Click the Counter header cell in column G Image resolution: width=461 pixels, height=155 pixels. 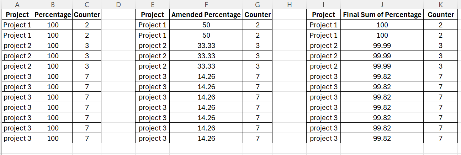point(258,15)
